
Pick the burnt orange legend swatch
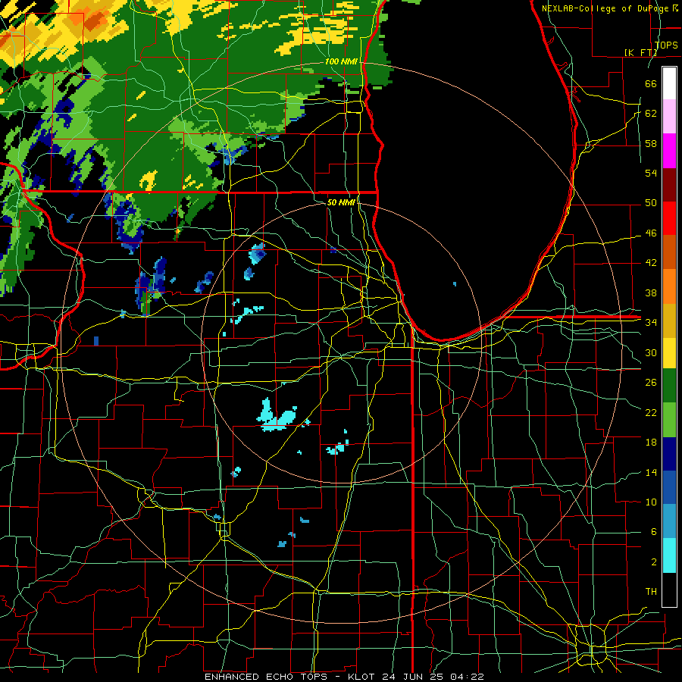coord(669,252)
